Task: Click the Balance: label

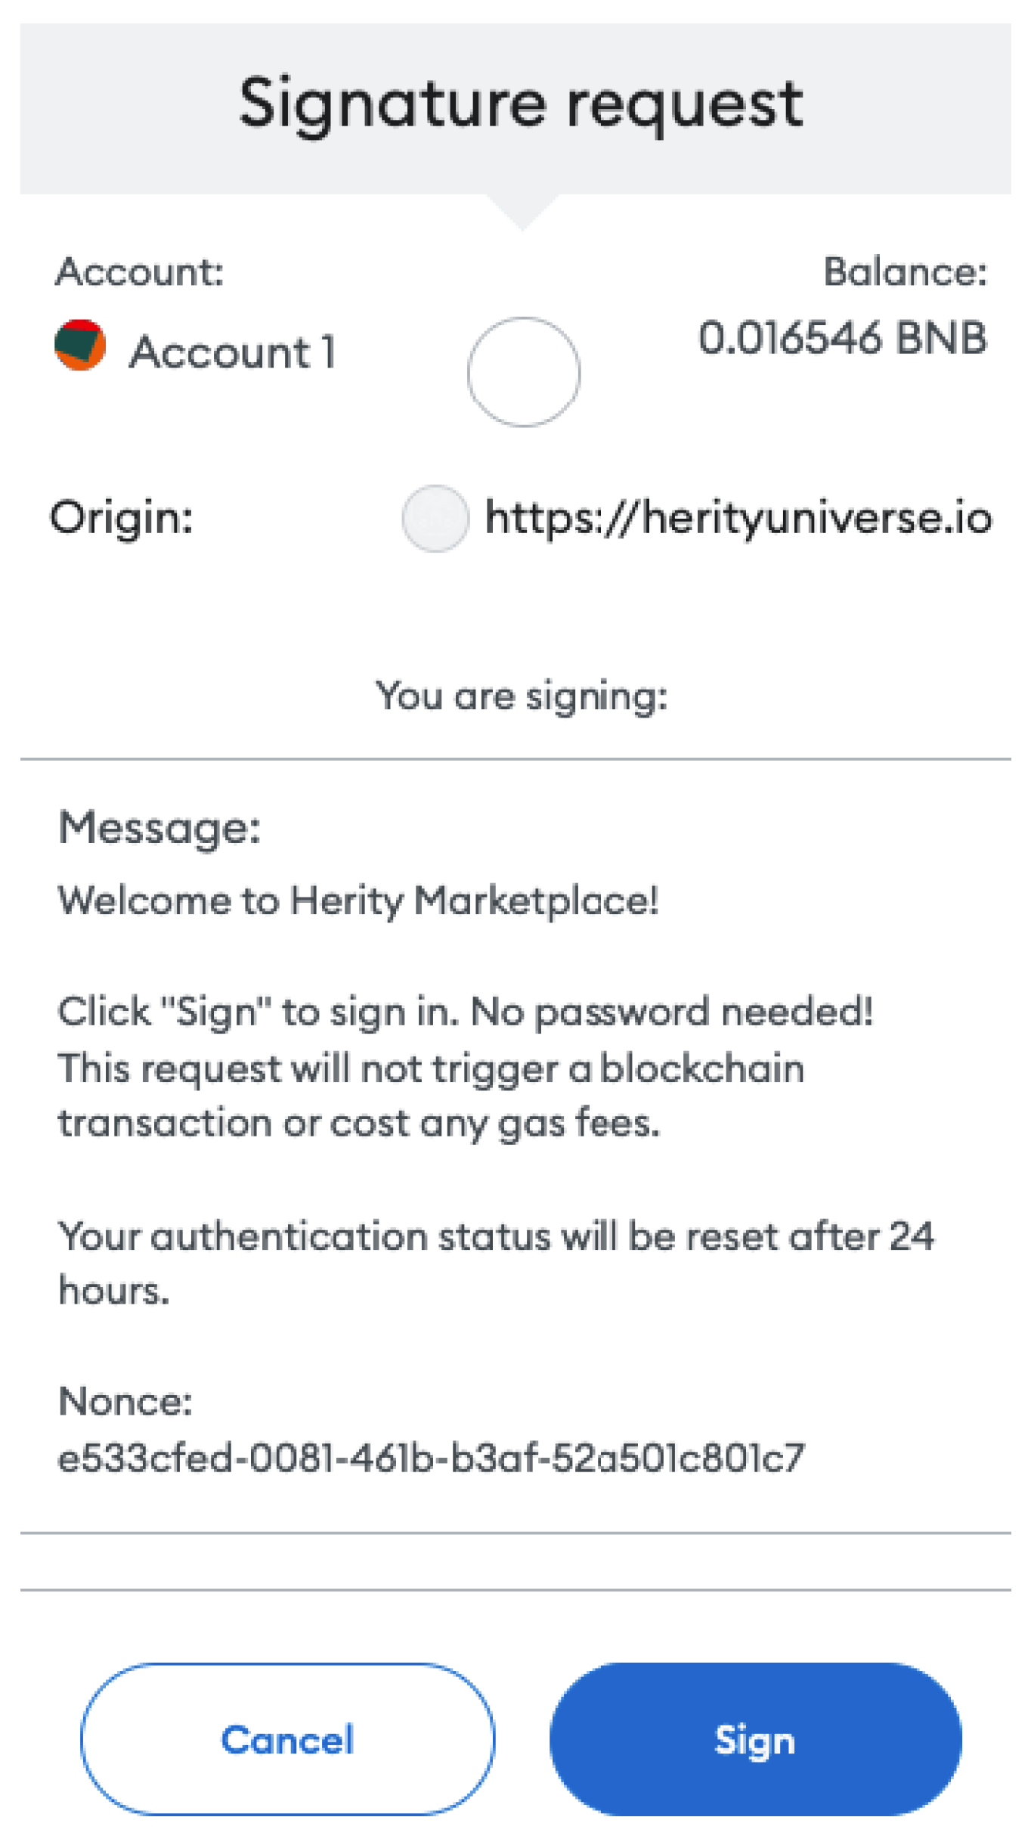Action: pyautogui.click(x=905, y=271)
